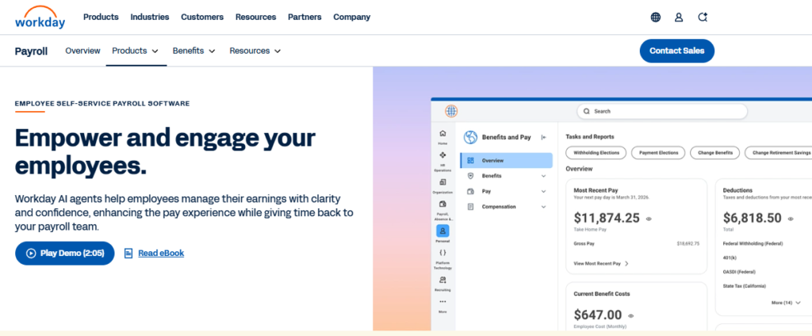Click the Home icon in demo sidebar

tap(442, 134)
